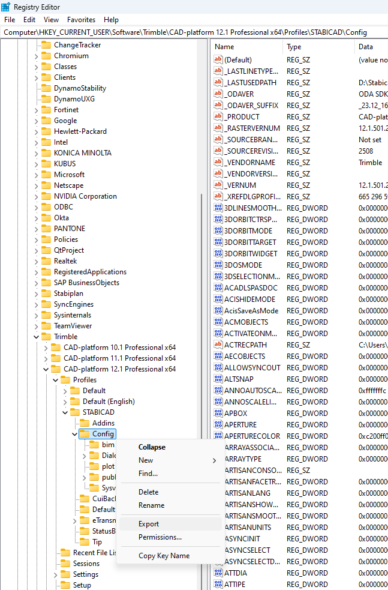Click the ChangeTracker folder icon
The width and height of the screenshot is (388, 590).
pyautogui.click(x=46, y=45)
